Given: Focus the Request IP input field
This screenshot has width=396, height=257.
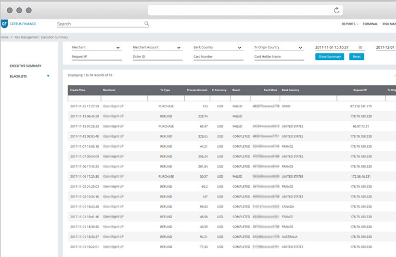Looking at the screenshot, I should point(97,57).
